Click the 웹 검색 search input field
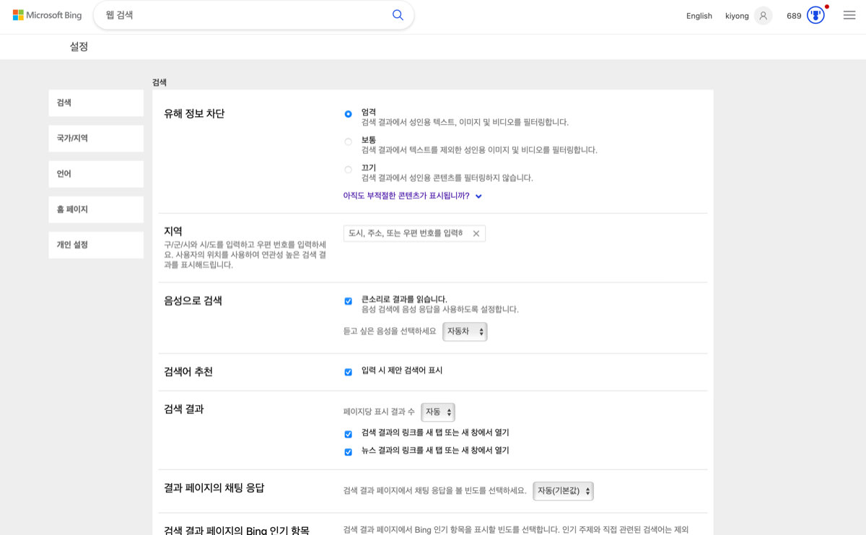866x535 pixels. tap(245, 15)
